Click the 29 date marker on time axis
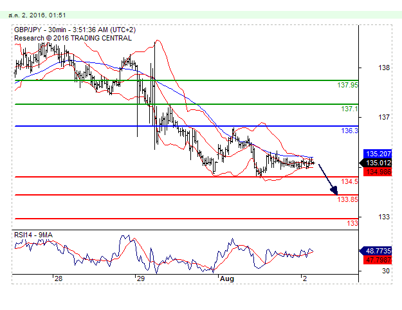This screenshot has height=310, width=402. coord(140,278)
